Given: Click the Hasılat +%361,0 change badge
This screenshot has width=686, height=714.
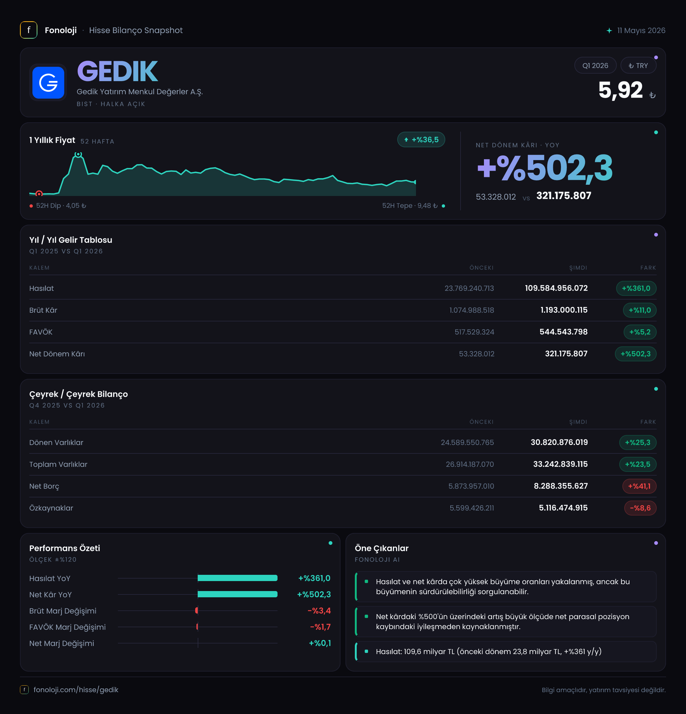Looking at the screenshot, I should coord(636,288).
